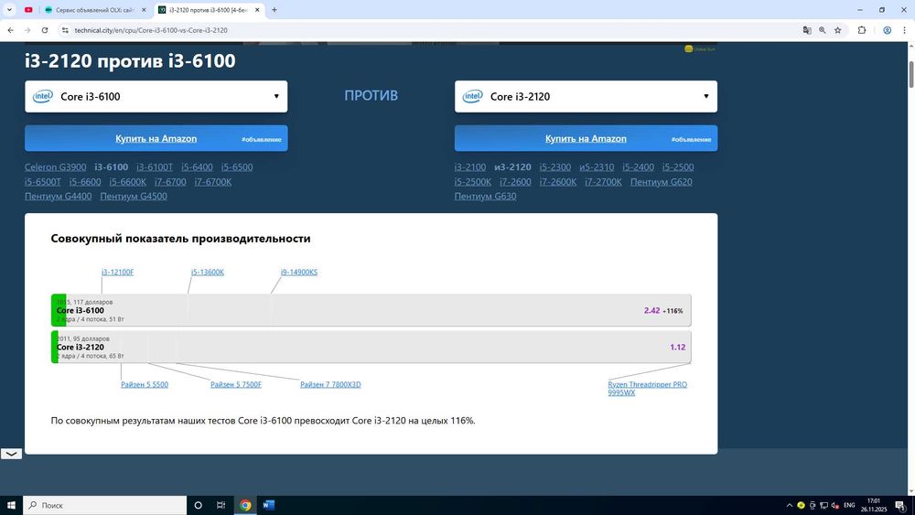Open the i7-2600 link
The width and height of the screenshot is (915, 515).
coord(515,182)
